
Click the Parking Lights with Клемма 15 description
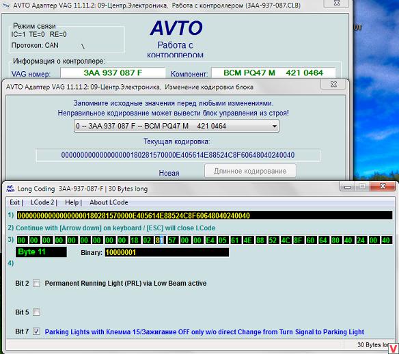click(x=204, y=332)
